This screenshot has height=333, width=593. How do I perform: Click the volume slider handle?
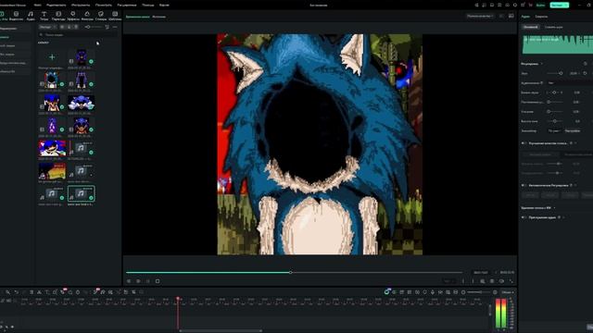(x=561, y=73)
